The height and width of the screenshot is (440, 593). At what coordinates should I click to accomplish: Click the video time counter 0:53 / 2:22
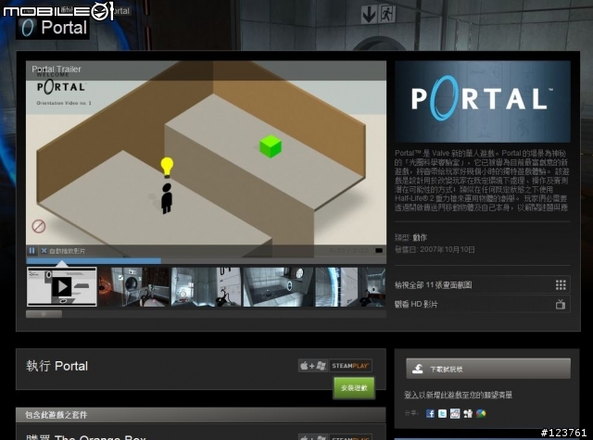348,251
